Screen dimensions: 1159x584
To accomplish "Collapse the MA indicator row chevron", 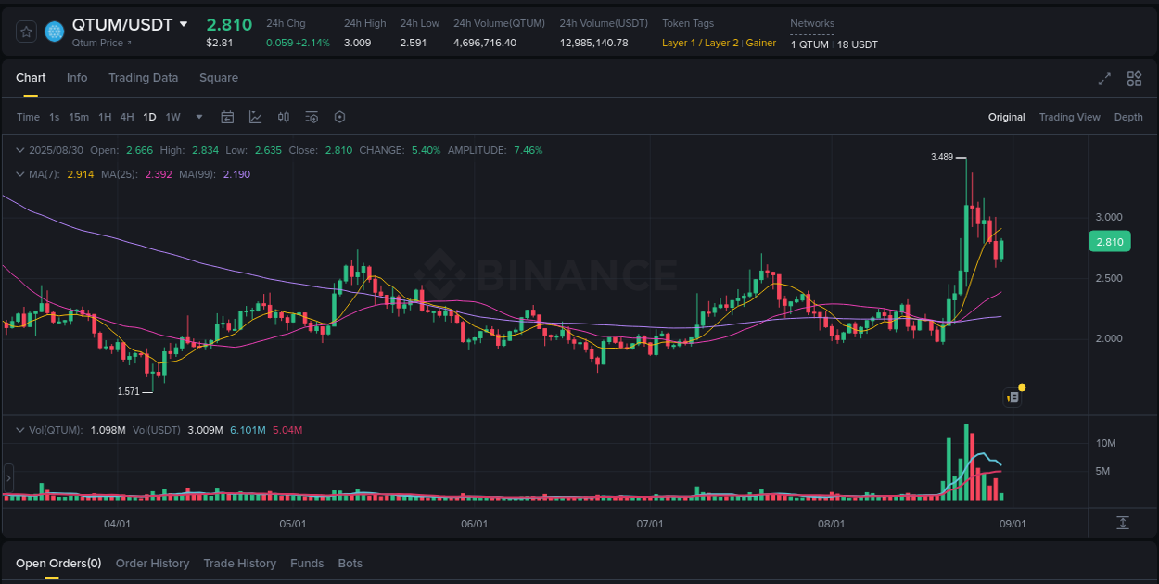I will (20, 174).
